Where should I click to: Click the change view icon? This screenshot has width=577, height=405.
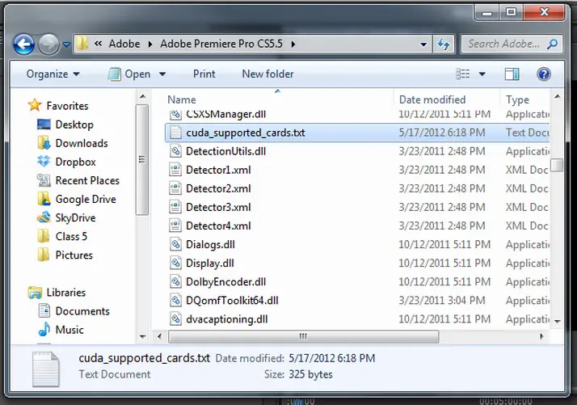462,74
